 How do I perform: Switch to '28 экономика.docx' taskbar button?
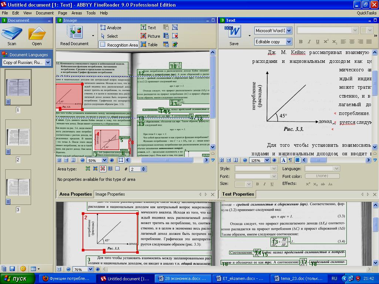click(182, 278)
